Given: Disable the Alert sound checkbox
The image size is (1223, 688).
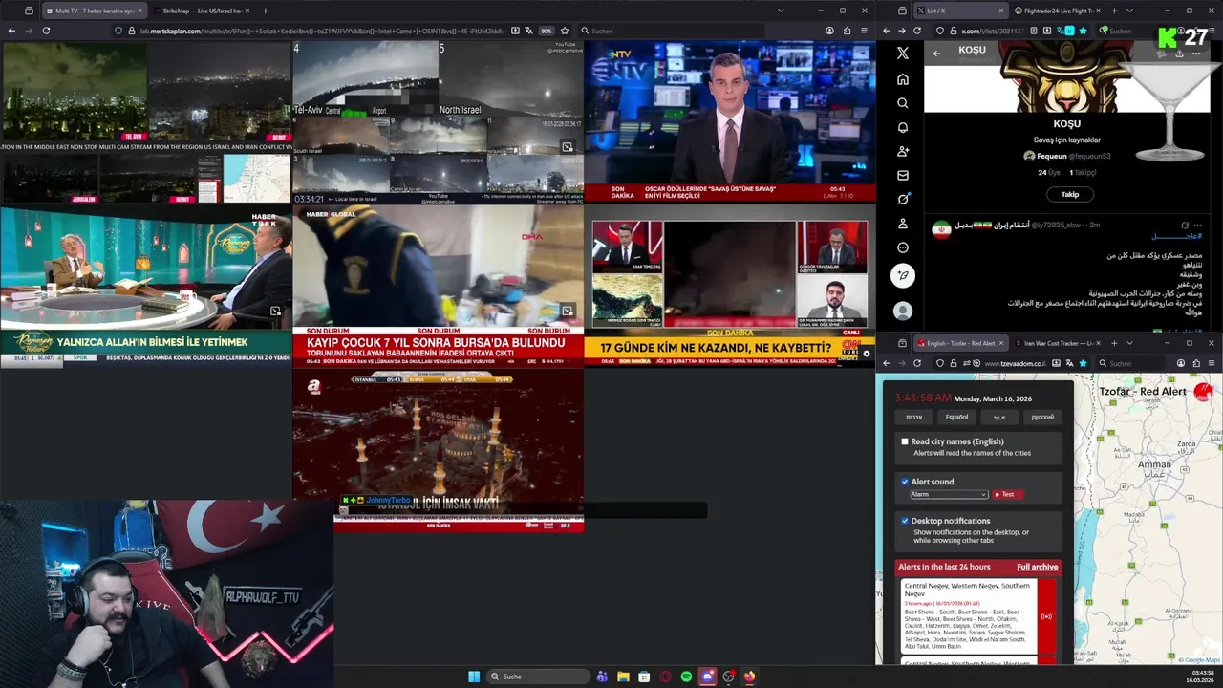Looking at the screenshot, I should coord(905,482).
